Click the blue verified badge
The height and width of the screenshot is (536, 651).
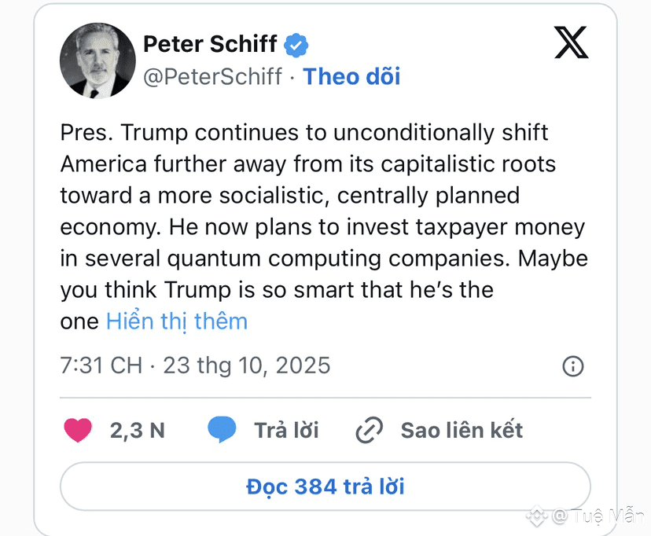pos(296,45)
